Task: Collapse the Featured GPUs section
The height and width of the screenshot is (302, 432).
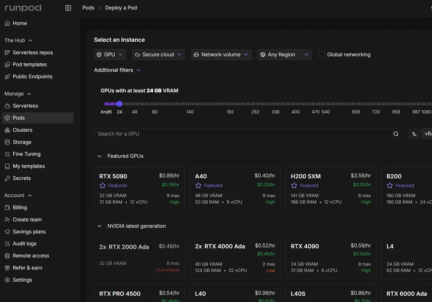Action: click(99, 156)
